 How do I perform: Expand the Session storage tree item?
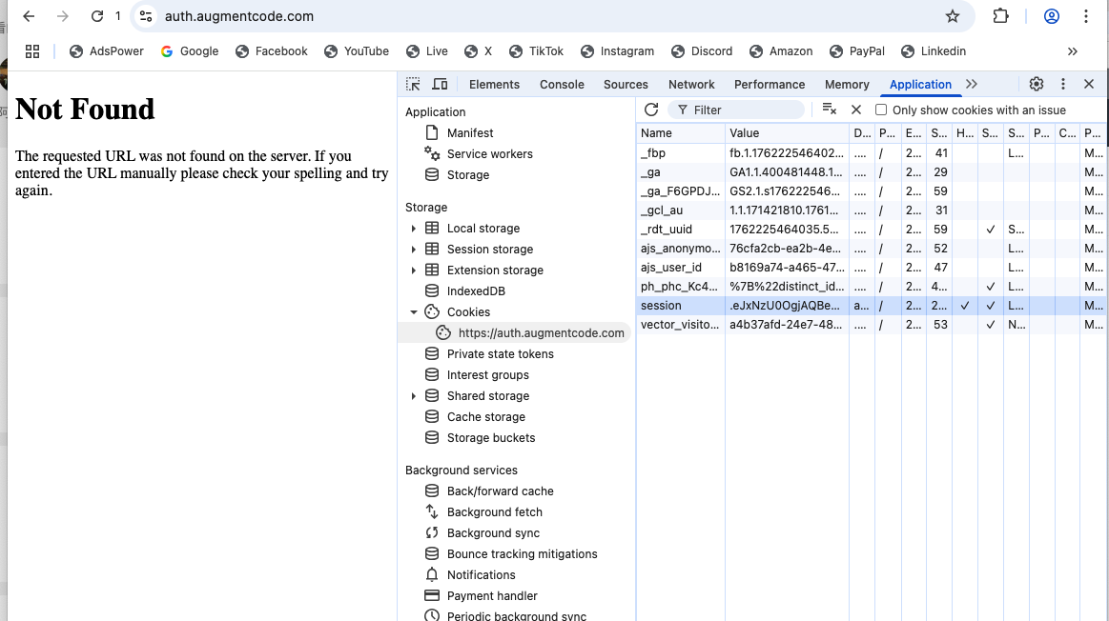(413, 250)
